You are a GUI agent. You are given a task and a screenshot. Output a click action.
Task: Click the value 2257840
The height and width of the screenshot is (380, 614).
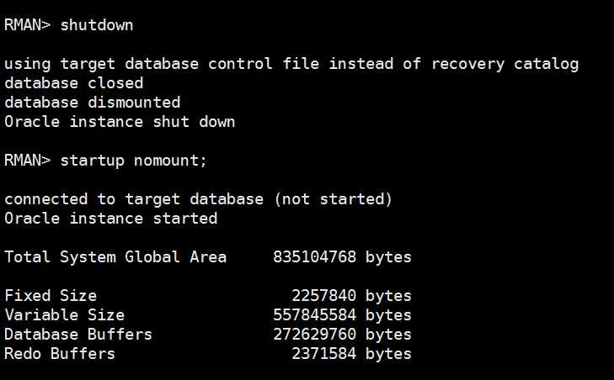click(324, 296)
